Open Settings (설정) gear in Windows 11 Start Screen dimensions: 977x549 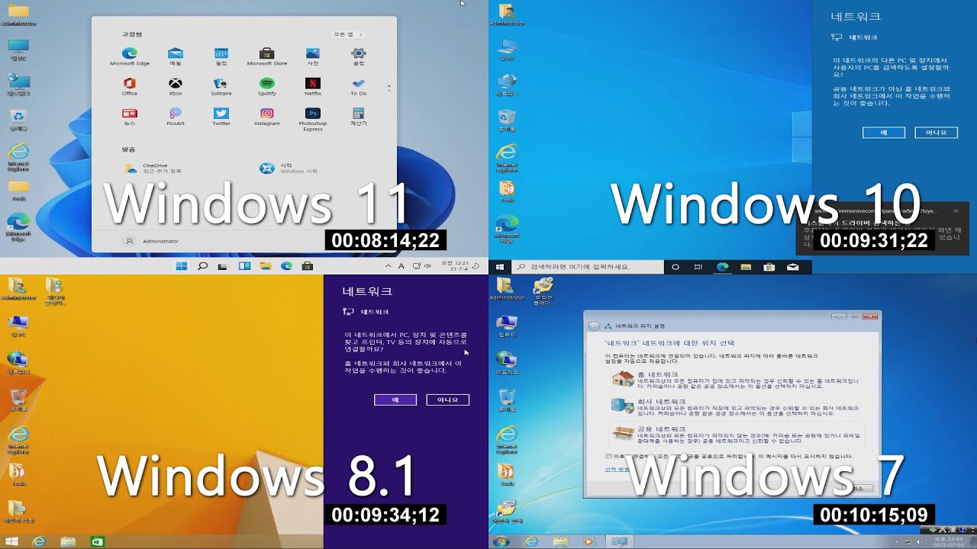(x=359, y=57)
